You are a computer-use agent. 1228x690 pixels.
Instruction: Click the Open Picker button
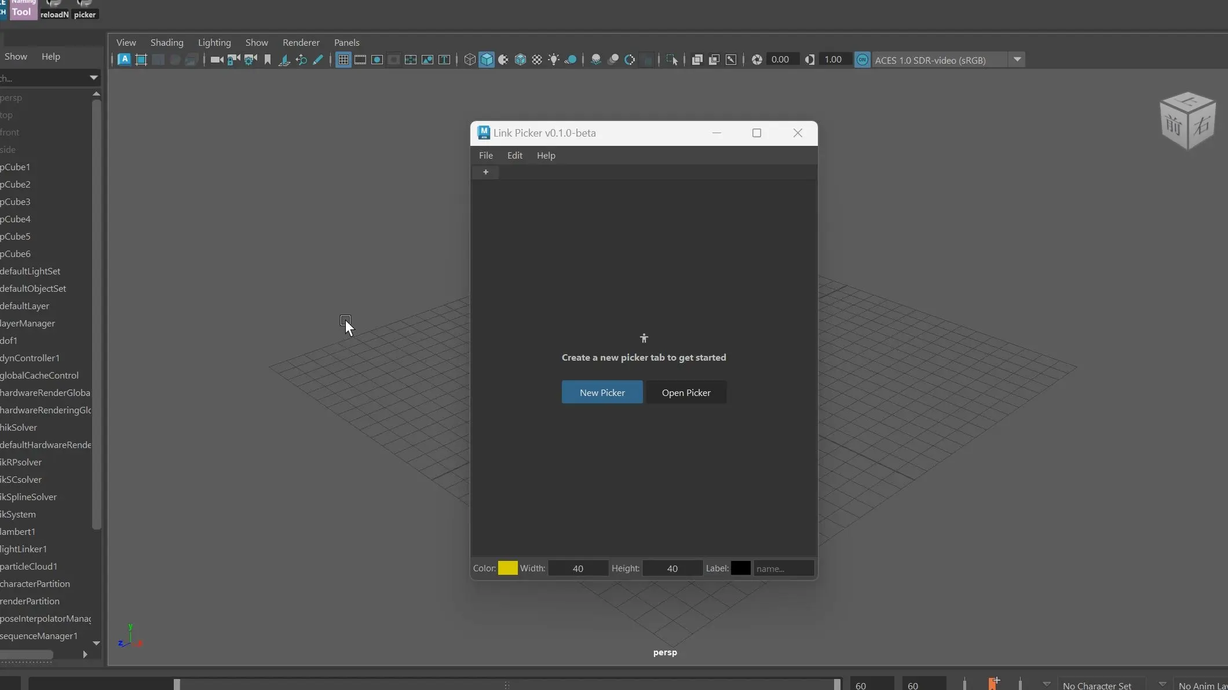(686, 392)
